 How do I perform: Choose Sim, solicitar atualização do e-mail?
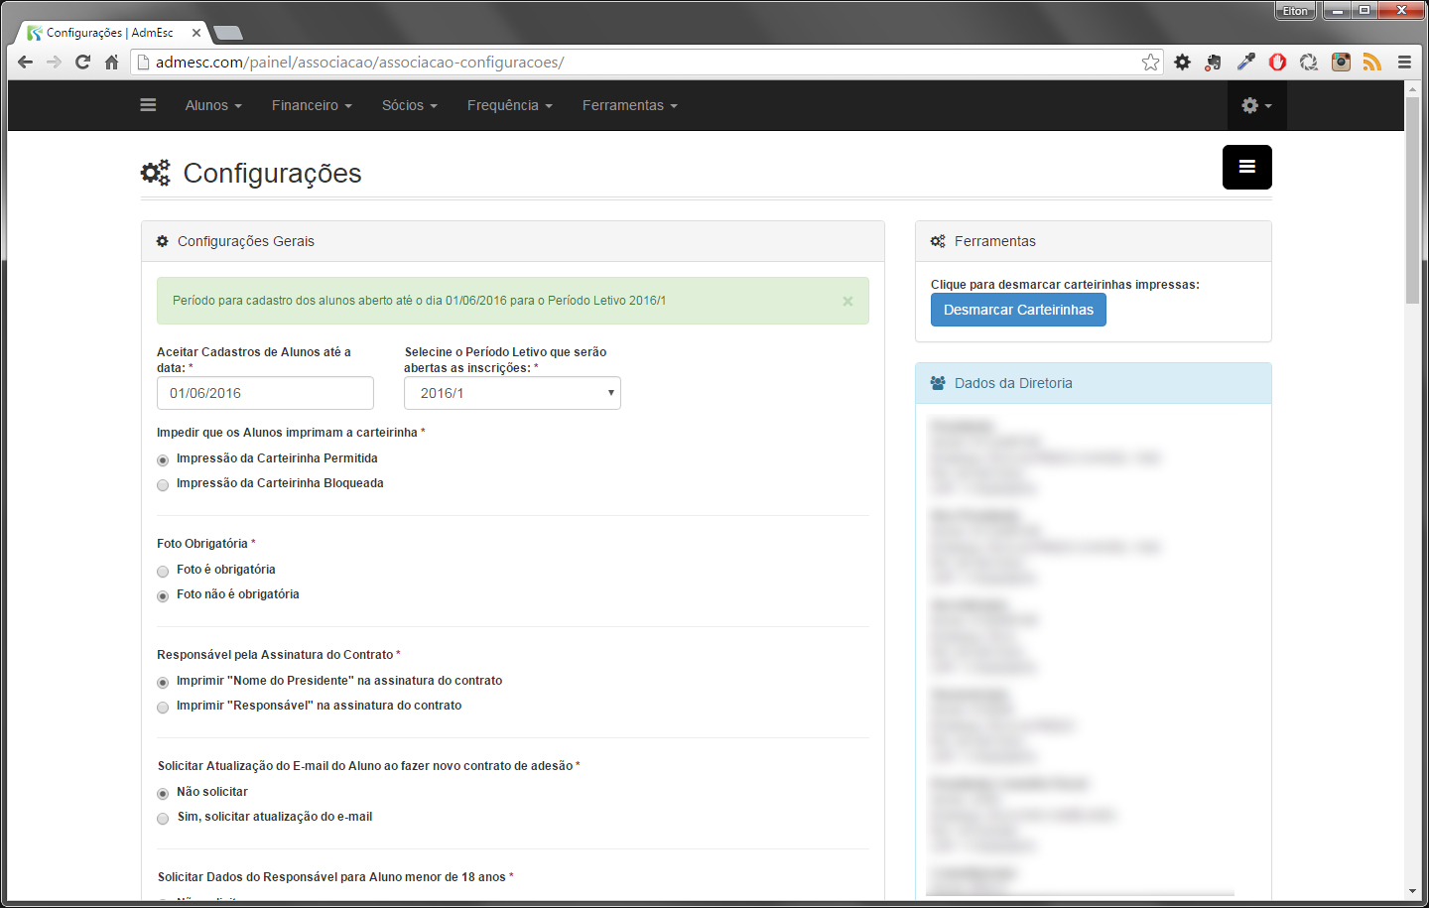click(x=163, y=819)
